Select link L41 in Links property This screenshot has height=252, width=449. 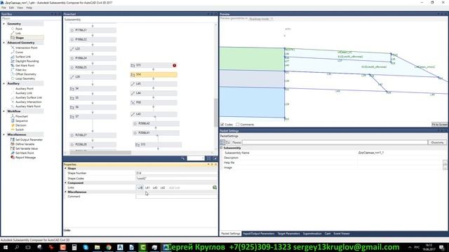pos(147,188)
